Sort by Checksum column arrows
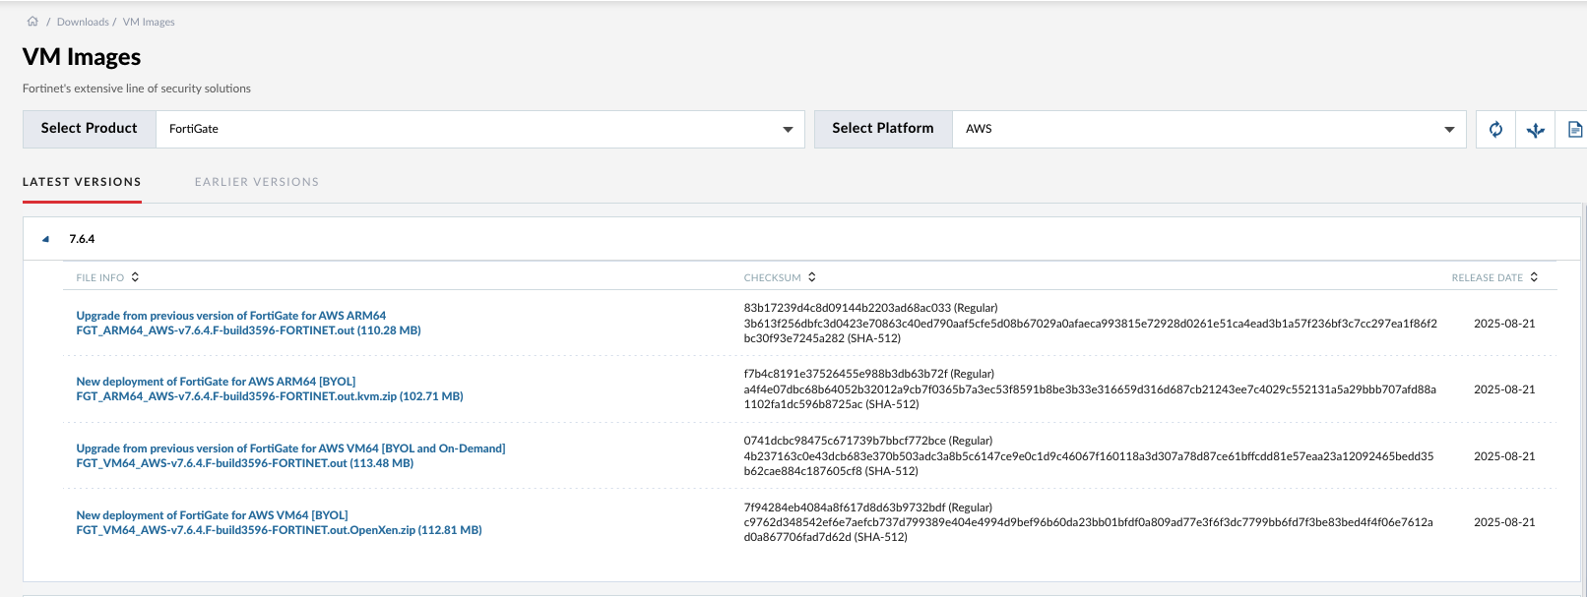 pyautogui.click(x=811, y=277)
